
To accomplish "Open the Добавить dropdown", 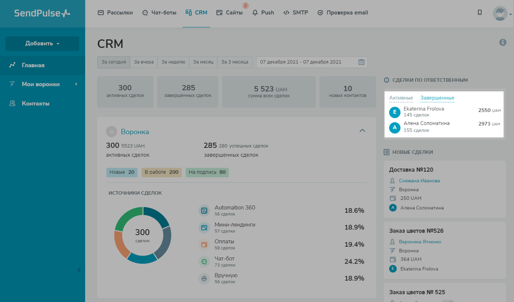I will click(42, 43).
